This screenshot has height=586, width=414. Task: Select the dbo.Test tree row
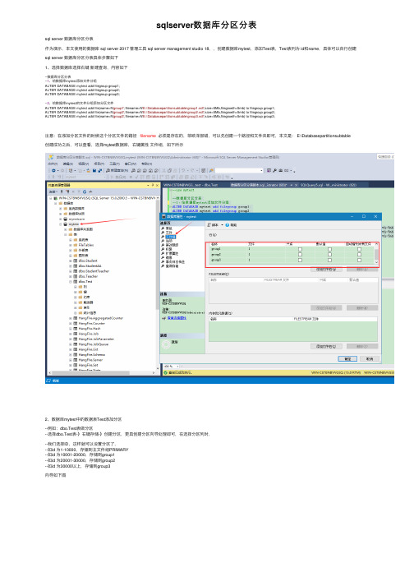tap(85, 282)
